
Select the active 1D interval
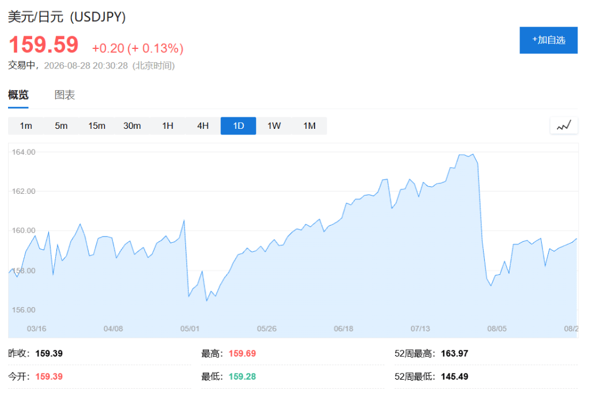tap(239, 126)
